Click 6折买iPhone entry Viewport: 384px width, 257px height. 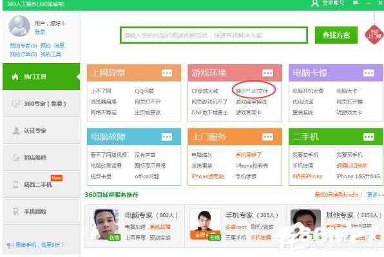click(x=307, y=177)
